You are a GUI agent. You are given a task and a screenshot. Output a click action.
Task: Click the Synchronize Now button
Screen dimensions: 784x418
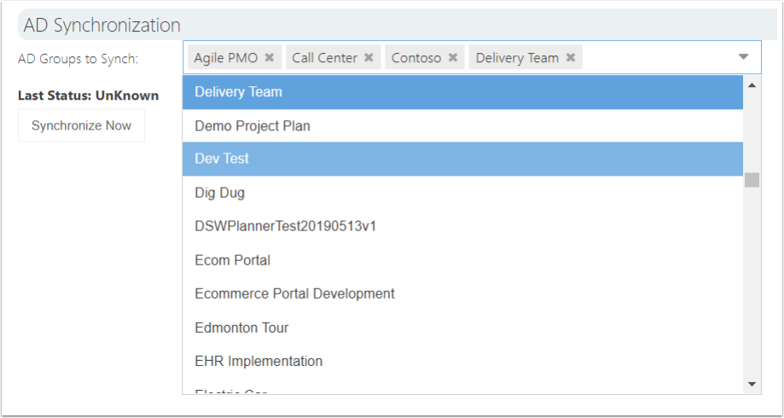[x=82, y=125]
